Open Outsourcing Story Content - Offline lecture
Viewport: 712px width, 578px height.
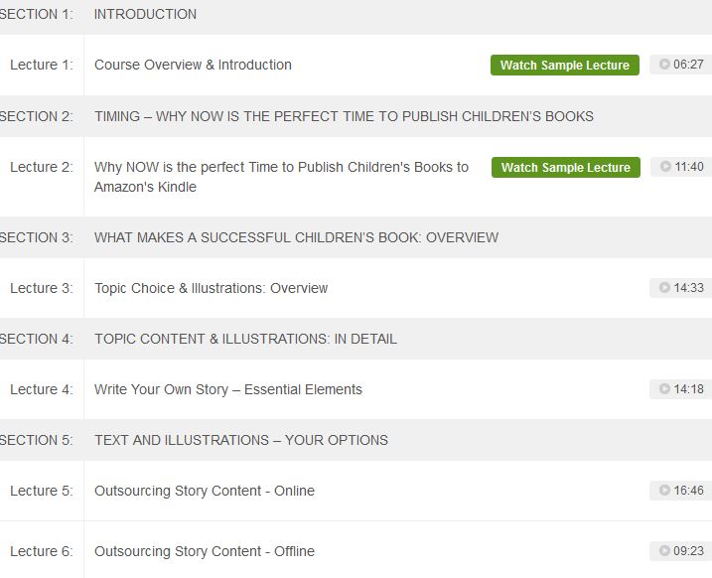(x=205, y=551)
